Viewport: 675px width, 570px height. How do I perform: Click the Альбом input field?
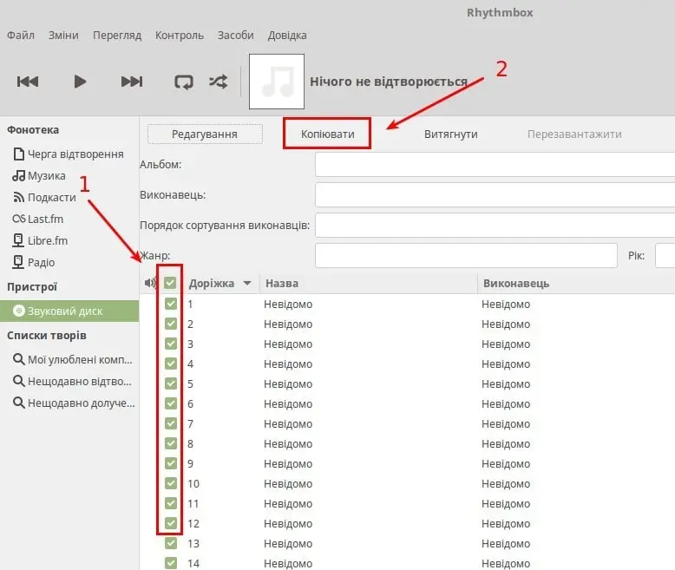coord(495,165)
